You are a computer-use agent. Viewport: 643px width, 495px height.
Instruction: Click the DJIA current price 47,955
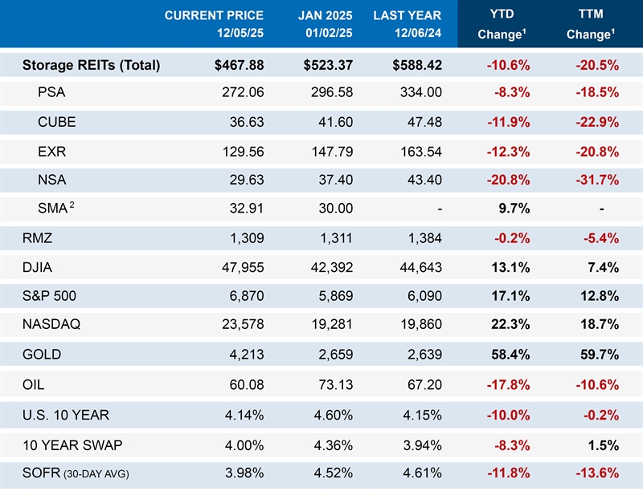coord(239,266)
